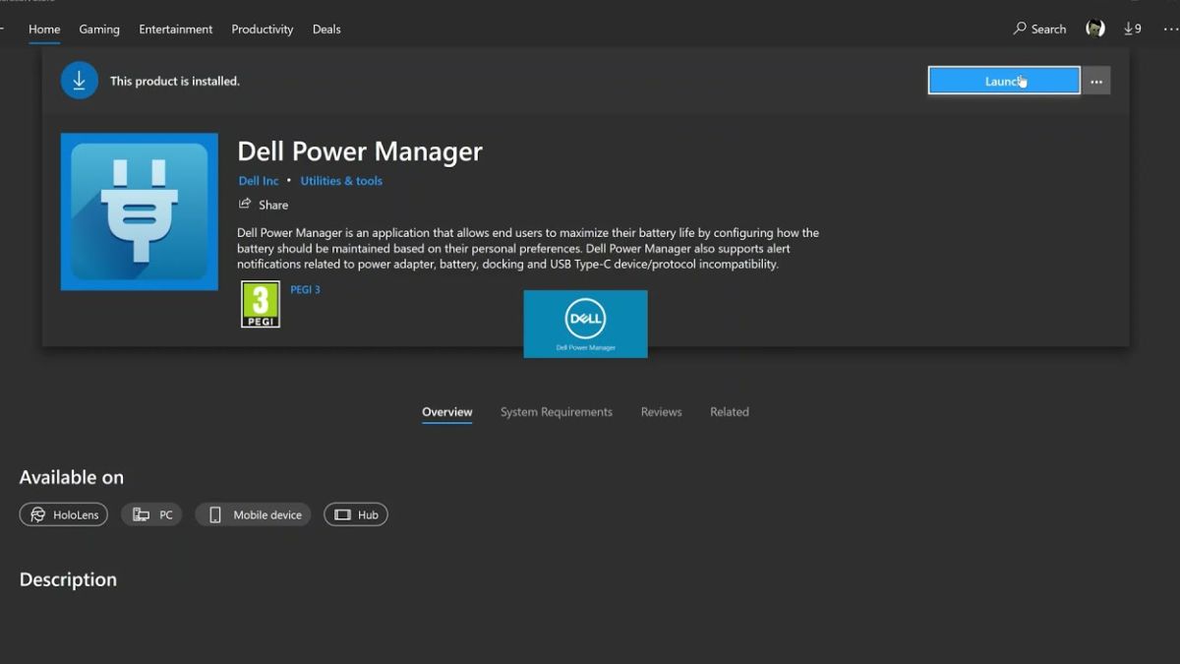Open the Dell Power Manager app icon
The height and width of the screenshot is (664, 1180).
[140, 211]
